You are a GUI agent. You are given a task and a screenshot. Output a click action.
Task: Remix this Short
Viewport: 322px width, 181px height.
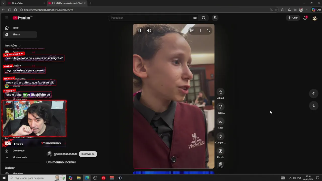click(220, 151)
